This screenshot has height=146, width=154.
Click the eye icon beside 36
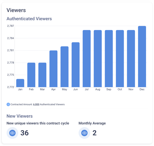pyautogui.click(x=12, y=133)
